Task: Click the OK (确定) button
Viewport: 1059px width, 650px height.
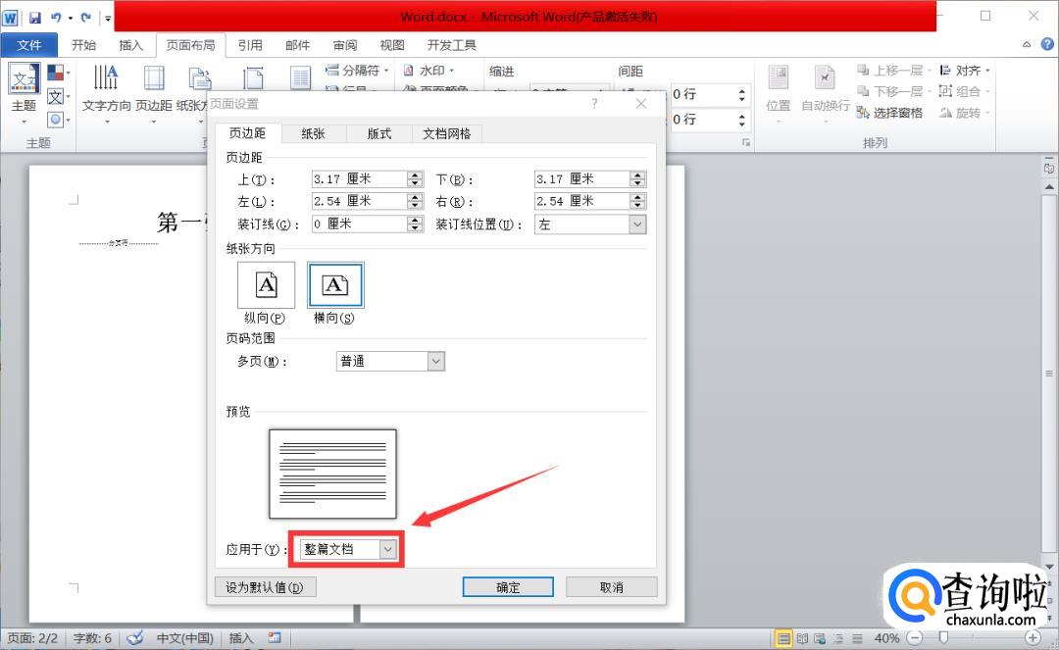Action: point(508,587)
